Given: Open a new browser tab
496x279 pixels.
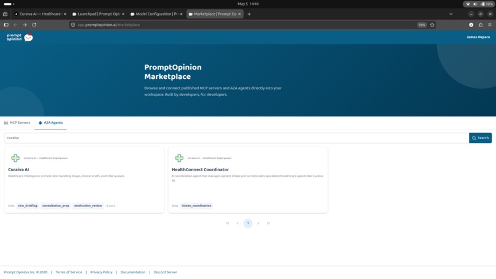Looking at the screenshot, I should pyautogui.click(x=249, y=14).
